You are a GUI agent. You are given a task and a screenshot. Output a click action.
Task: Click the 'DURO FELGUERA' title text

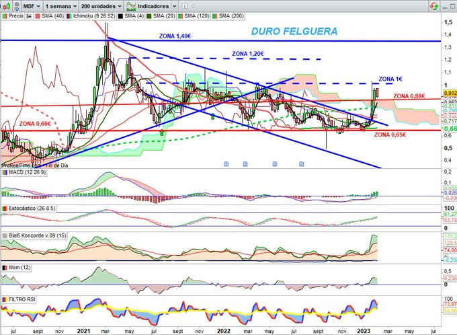(x=294, y=32)
